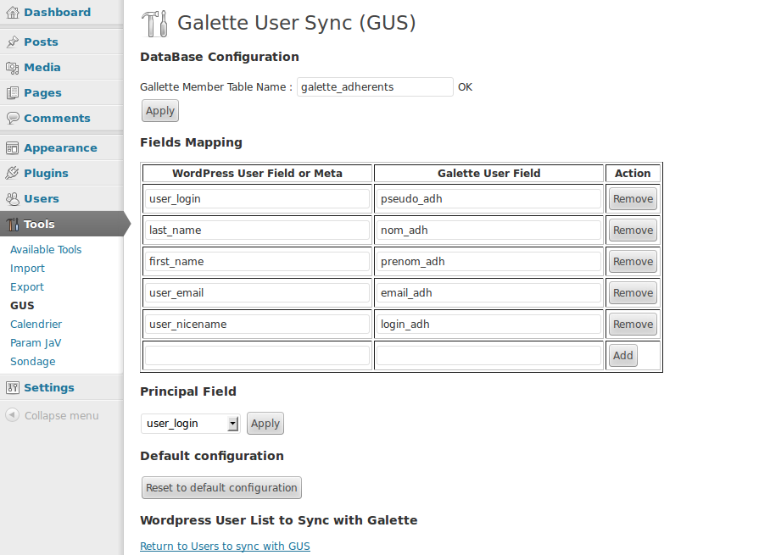Follow Return to Users to sync link

click(x=225, y=546)
